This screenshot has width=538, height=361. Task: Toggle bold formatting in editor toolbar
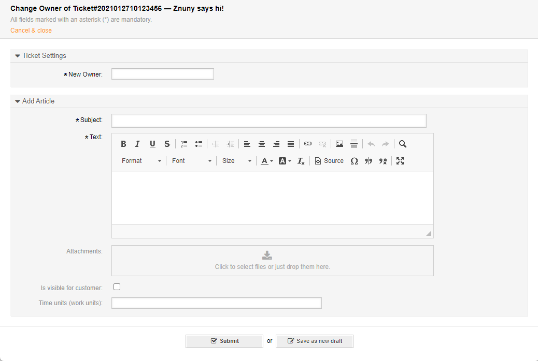(123, 144)
